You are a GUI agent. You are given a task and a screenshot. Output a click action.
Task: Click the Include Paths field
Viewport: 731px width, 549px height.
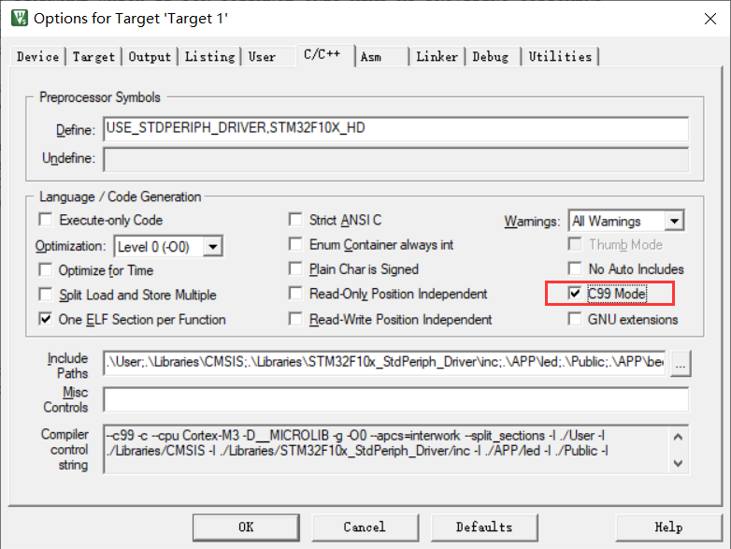click(384, 363)
